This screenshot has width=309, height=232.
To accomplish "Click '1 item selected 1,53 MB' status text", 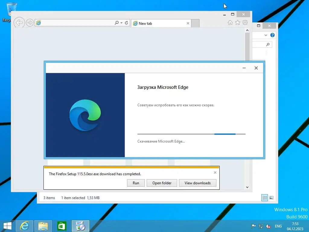I will (x=80, y=198).
